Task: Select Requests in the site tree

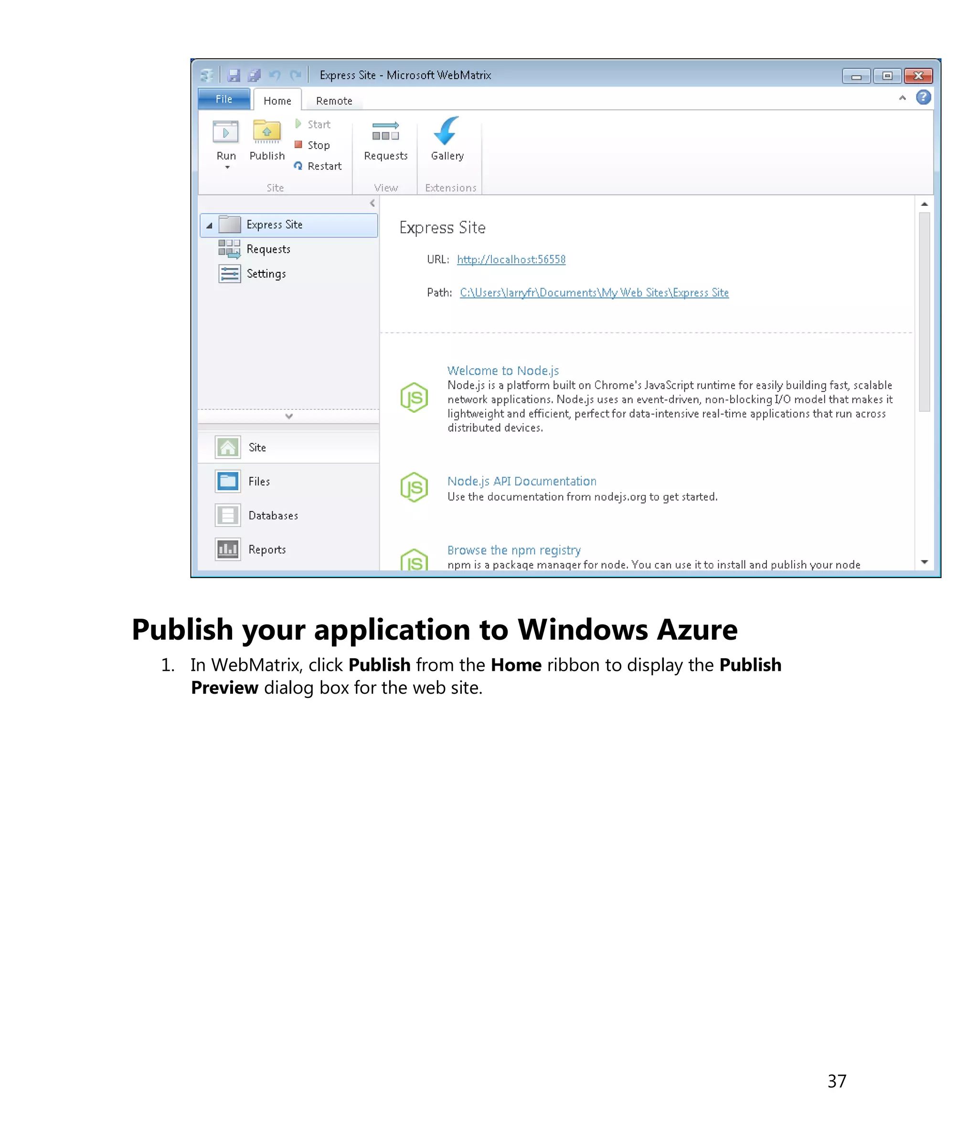Action: click(x=254, y=249)
